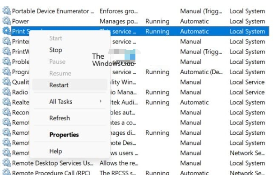Image resolution: width=278 pixels, height=175 pixels.
Task: Select Remote Procedure Call (RPC) service name
Action: (51, 172)
